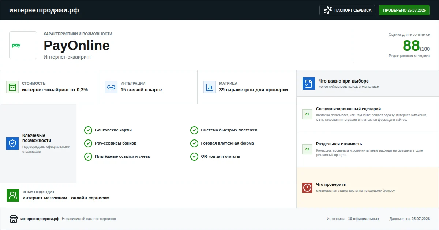This screenshot has width=439, height=230.
Task: Click the Pay-сервисы банков feature label
Action: (116, 143)
